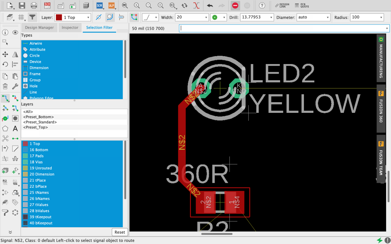Select the Move tool in the left toolbar
This screenshot has height=244, width=391.
[5, 54]
